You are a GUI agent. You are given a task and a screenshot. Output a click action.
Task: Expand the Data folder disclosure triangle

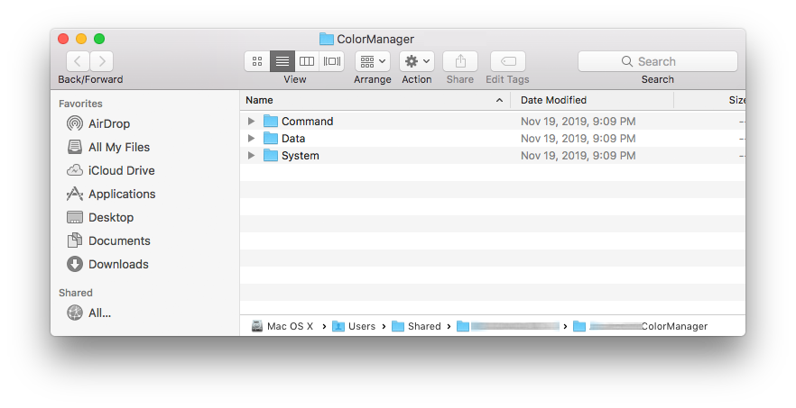point(252,139)
